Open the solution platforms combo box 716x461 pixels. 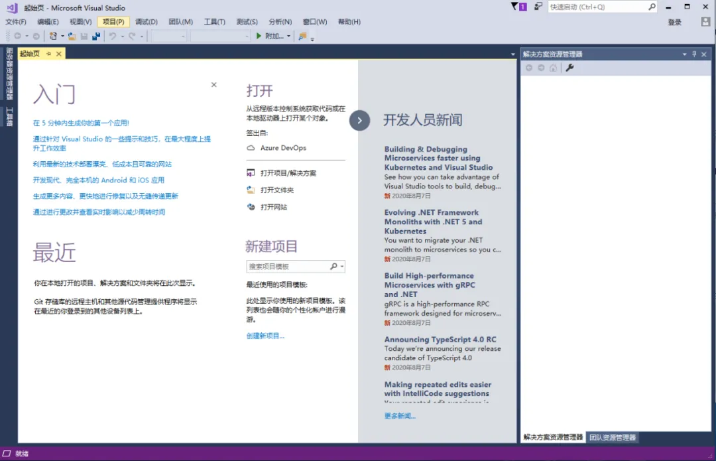coord(220,36)
